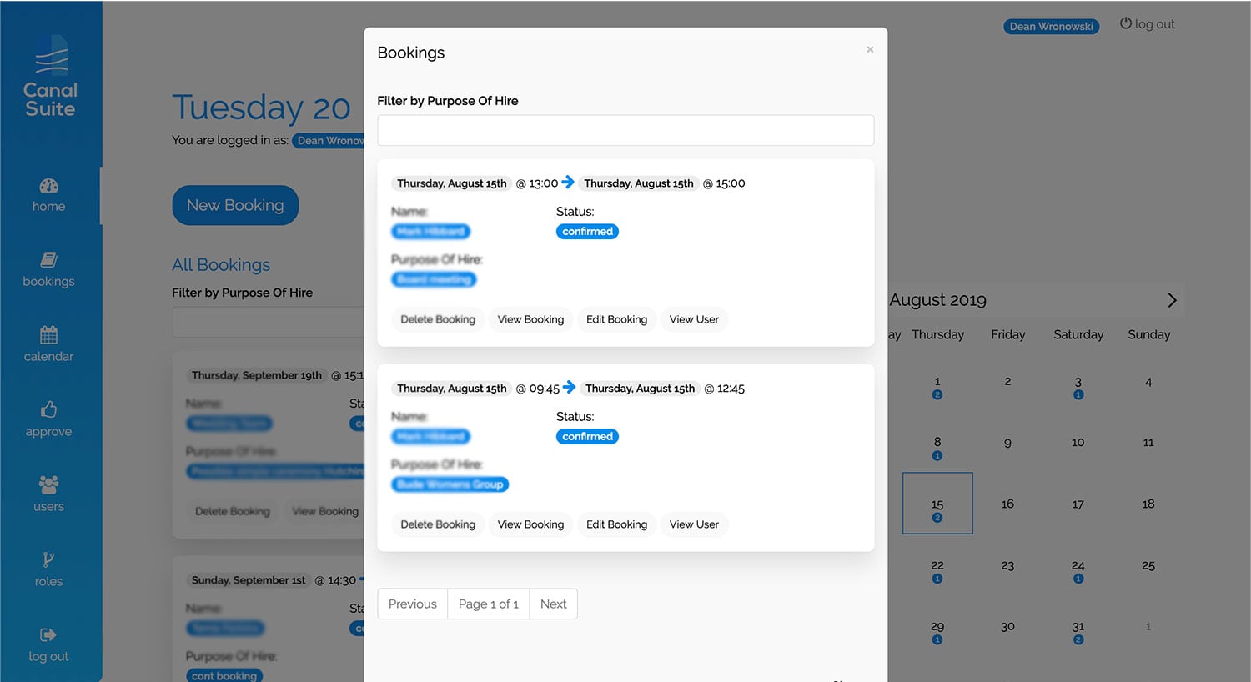This screenshot has width=1251, height=682.
Task: Go to Previous page in pagination
Action: tap(412, 604)
